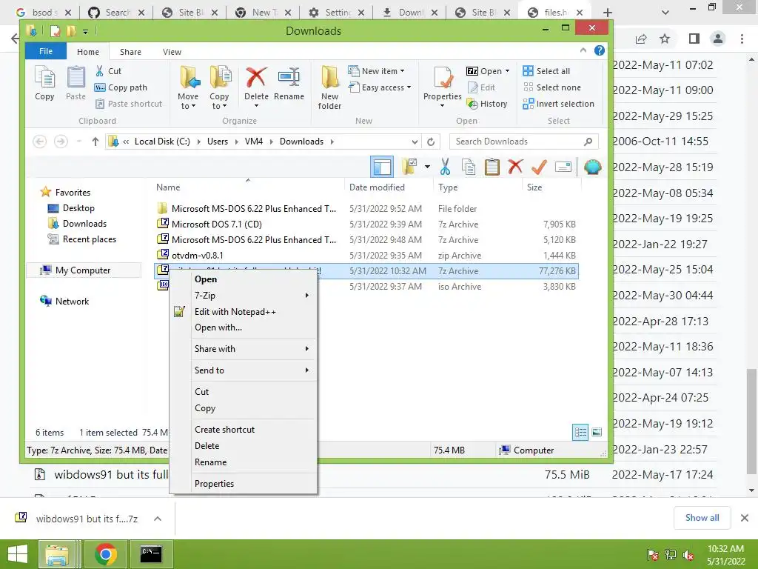Expand the address bar history dropdown arrow

coord(415,142)
